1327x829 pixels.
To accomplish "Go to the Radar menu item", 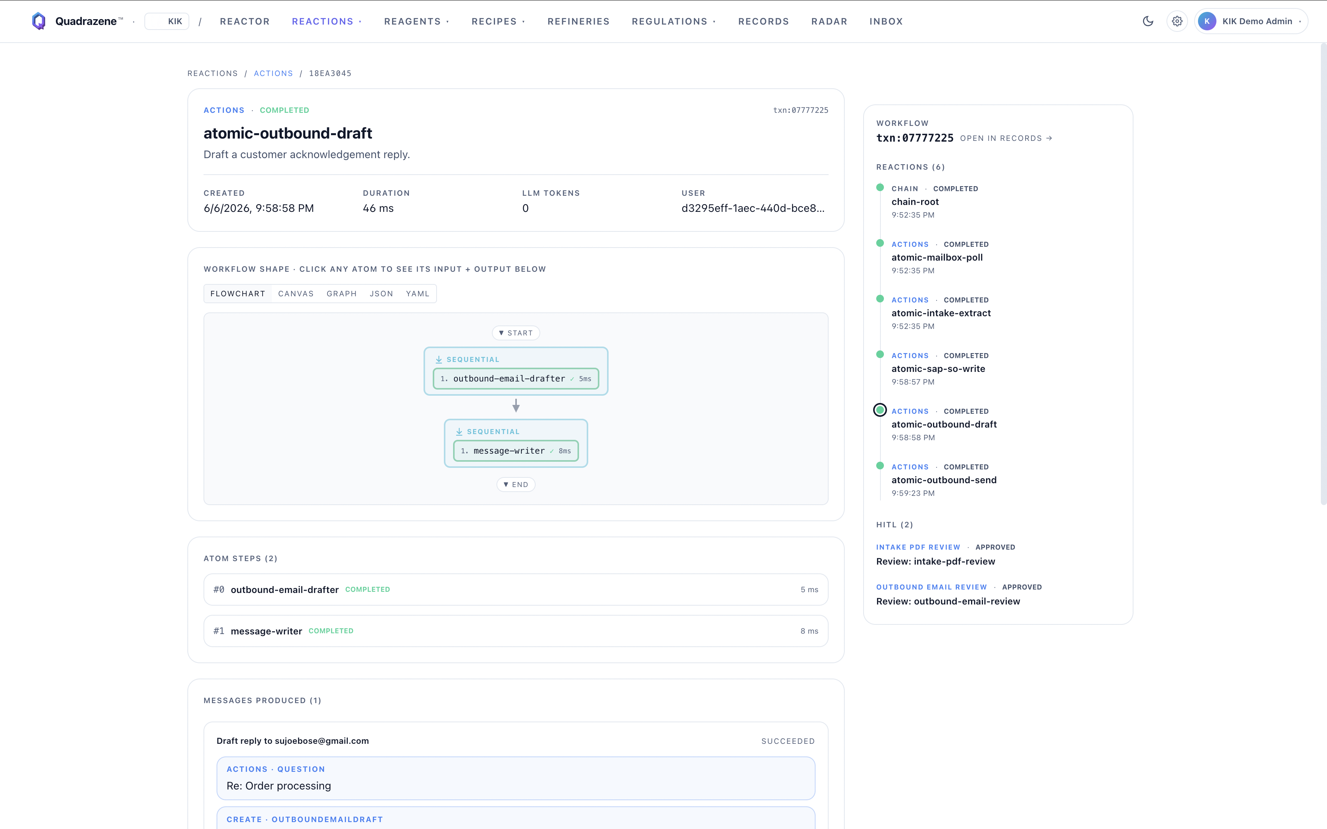I will [829, 21].
